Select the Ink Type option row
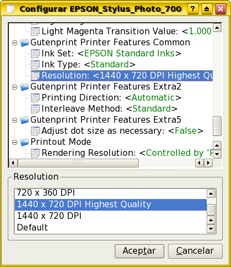Screen dimensions: 231x267 88,65
